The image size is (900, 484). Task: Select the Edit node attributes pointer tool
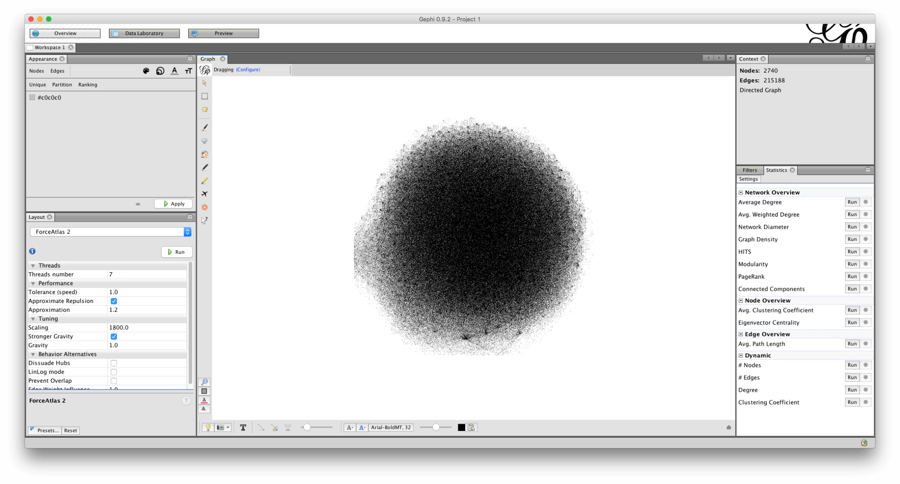click(x=204, y=220)
